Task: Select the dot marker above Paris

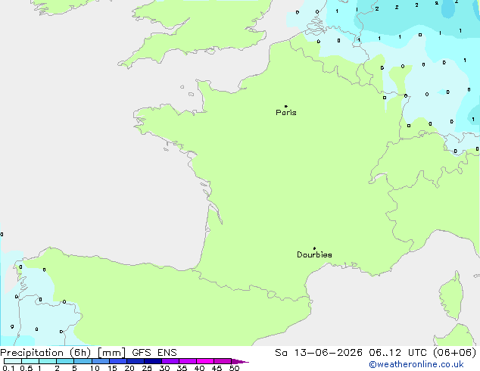Action: pyautogui.click(x=286, y=106)
